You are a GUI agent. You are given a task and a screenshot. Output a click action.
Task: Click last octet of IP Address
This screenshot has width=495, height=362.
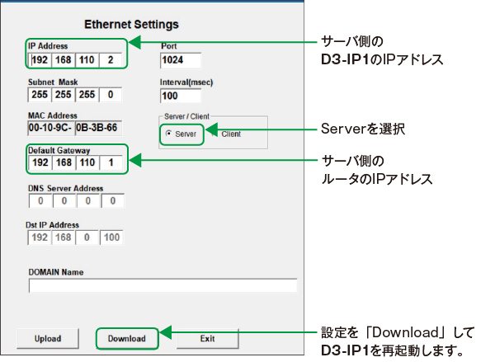pos(111,60)
